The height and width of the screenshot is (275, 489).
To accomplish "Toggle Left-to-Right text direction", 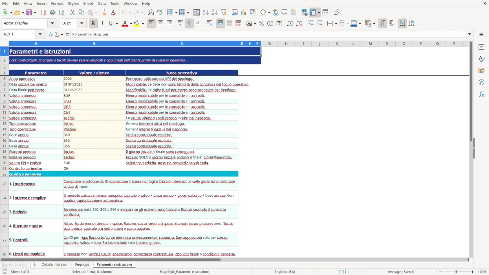I will coord(382,24).
